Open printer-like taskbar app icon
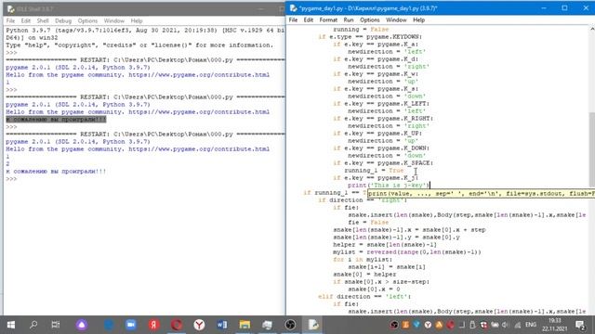The image size is (595, 334). pos(268,325)
